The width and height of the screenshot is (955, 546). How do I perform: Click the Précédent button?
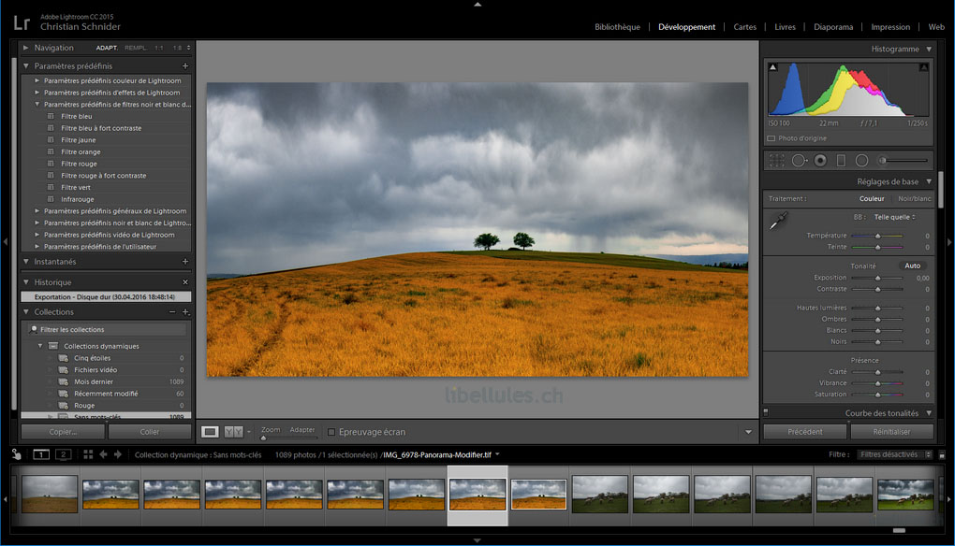click(804, 432)
